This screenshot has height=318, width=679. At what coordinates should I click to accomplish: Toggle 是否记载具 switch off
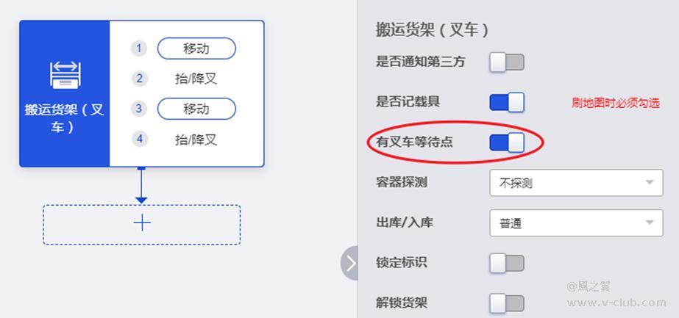(x=507, y=102)
